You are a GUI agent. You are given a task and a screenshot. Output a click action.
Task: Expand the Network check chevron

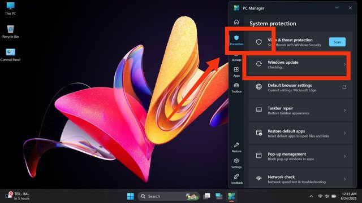click(x=344, y=179)
